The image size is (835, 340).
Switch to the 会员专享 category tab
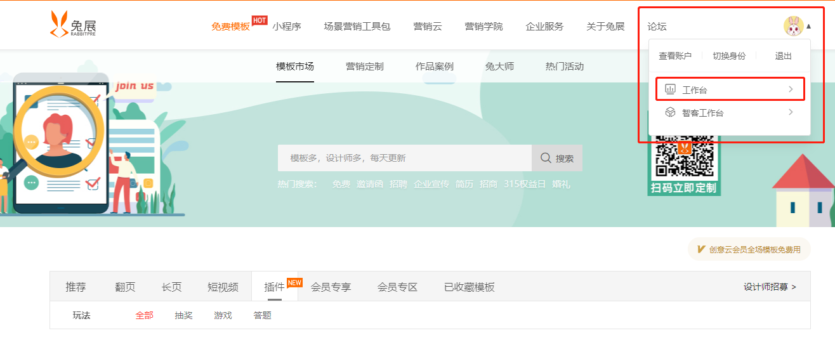[331, 287]
